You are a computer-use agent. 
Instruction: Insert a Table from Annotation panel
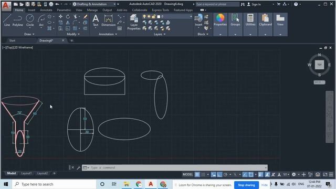(120, 28)
